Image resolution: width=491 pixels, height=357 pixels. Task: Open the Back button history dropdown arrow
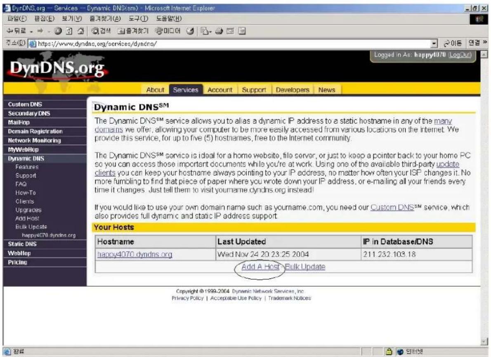31,31
